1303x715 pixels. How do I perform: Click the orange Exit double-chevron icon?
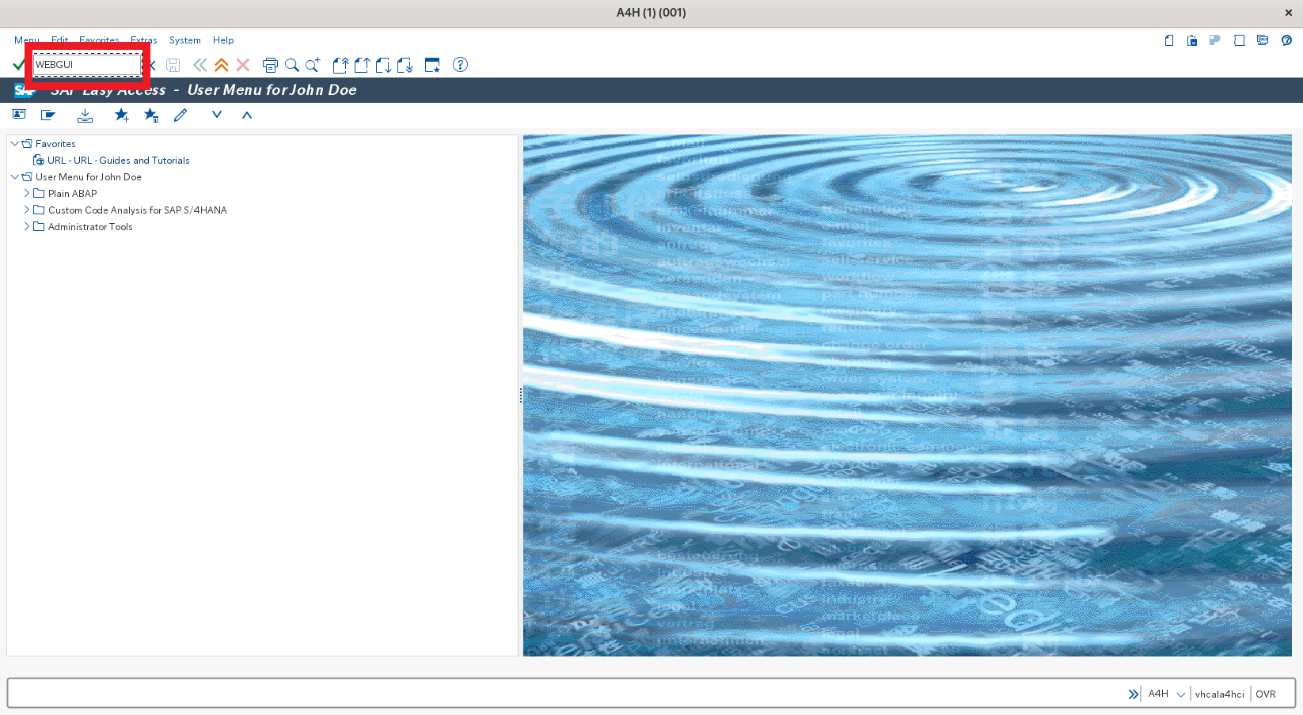(x=222, y=65)
